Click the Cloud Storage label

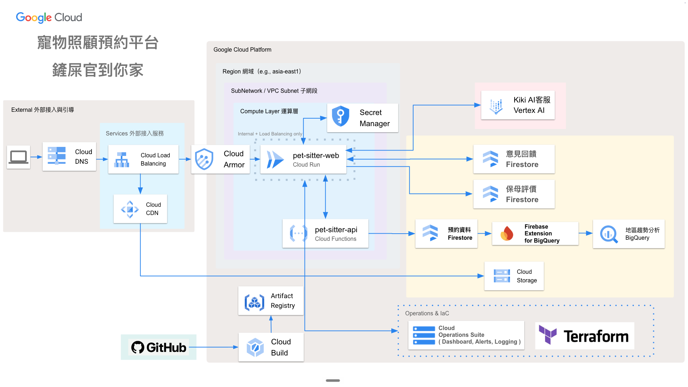click(x=527, y=276)
